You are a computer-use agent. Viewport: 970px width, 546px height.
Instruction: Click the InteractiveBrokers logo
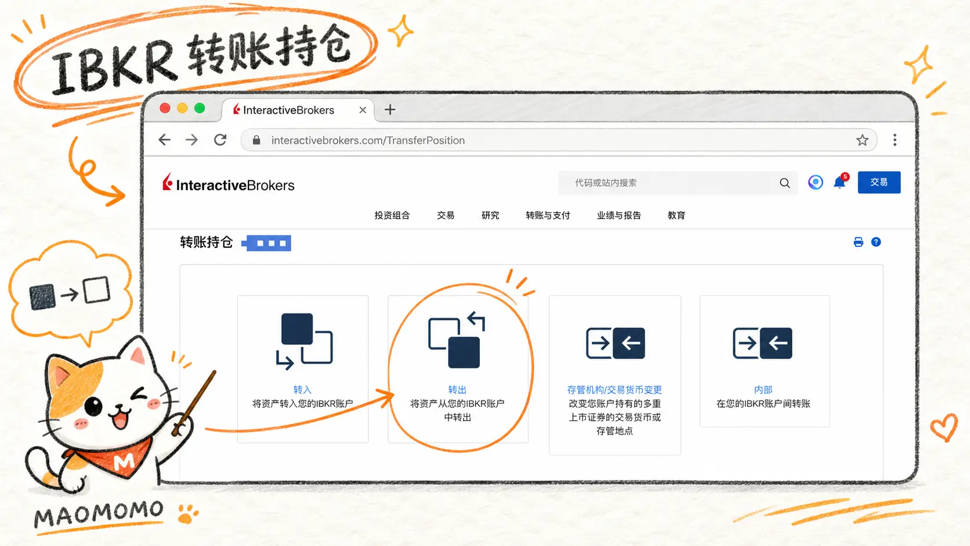pyautogui.click(x=229, y=184)
